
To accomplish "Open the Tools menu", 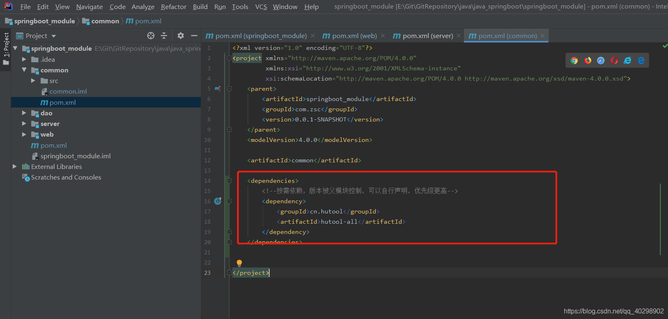I will click(x=240, y=7).
